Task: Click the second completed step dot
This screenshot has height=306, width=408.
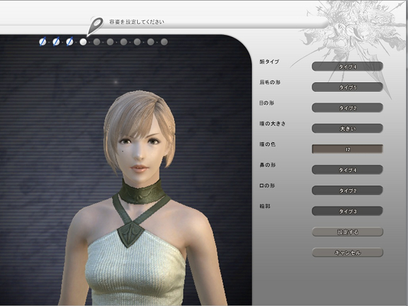Action: (56, 41)
